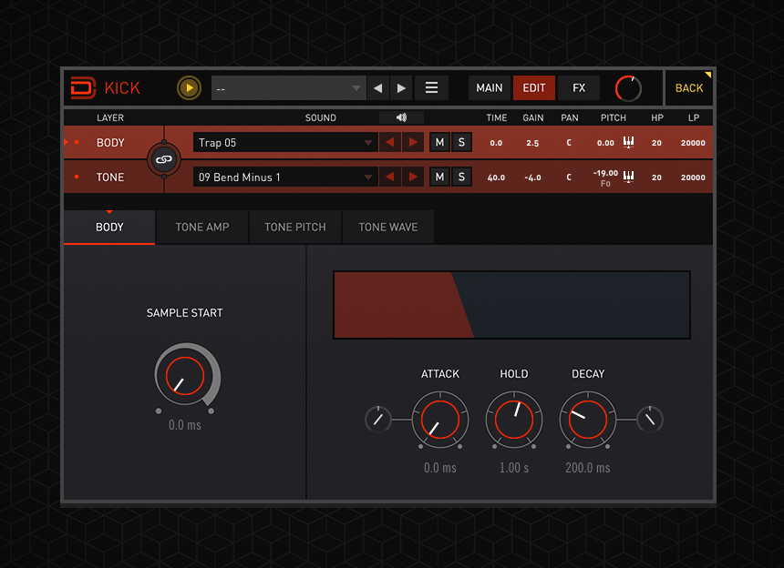The image size is (784, 568).
Task: Switch to the FX view
Action: coord(579,88)
